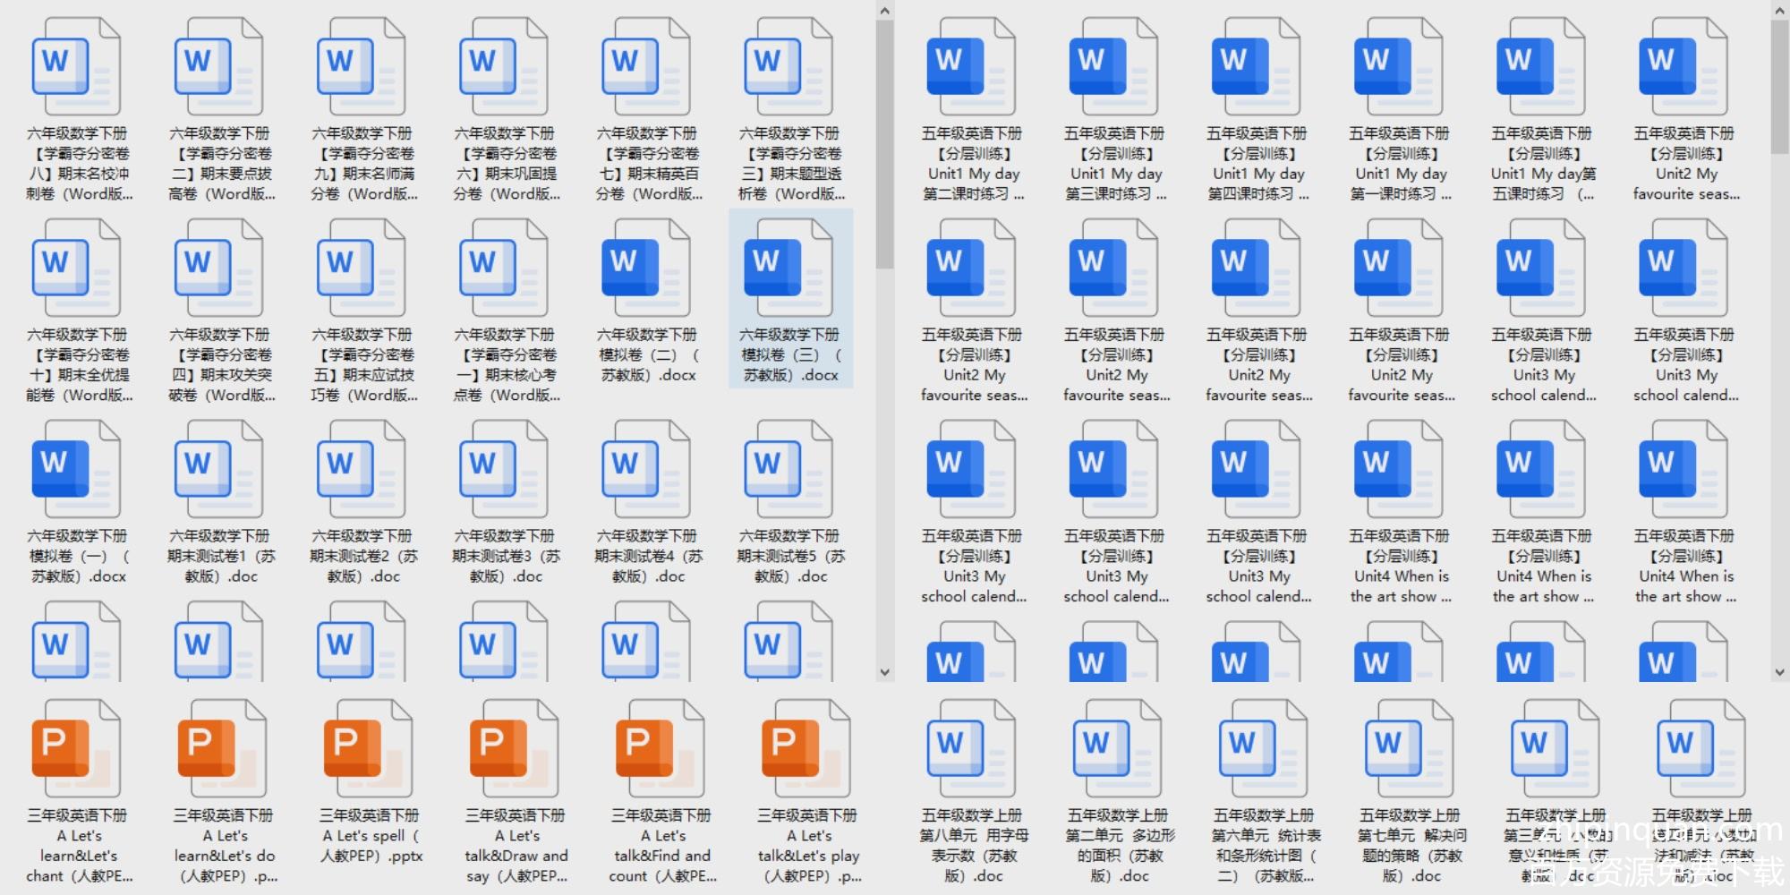Screen dimensions: 1790x895
Task: Select the Word icon for 五年级数学上册 第二单元 多边形的面积
Action: point(1118,749)
